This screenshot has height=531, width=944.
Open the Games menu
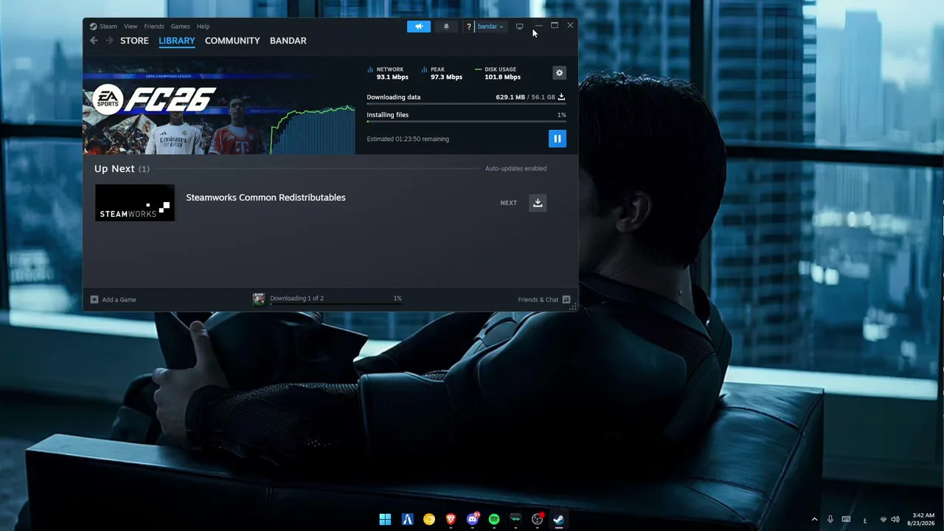click(x=181, y=27)
